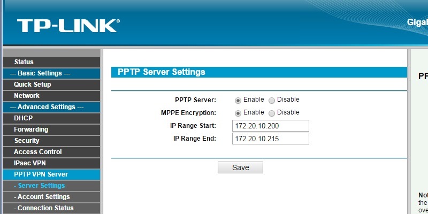Click the 'IP Range Start:' label

tap(193, 126)
